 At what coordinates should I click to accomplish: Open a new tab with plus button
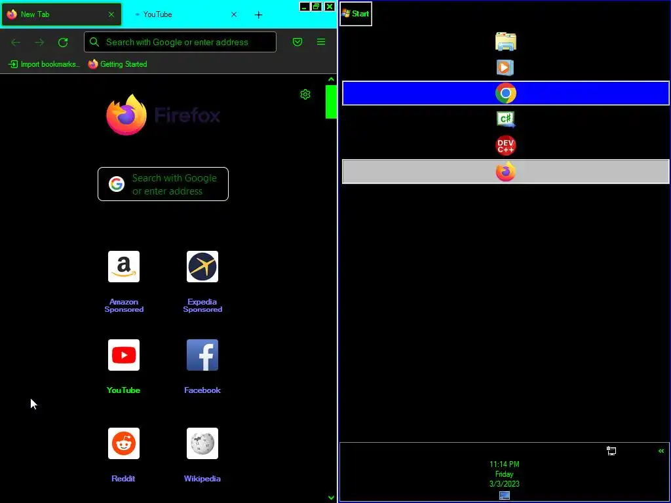(x=258, y=15)
